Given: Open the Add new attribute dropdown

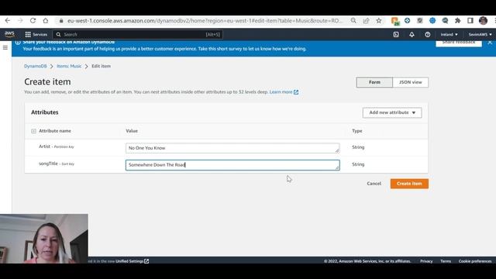Looking at the screenshot, I should tap(392, 112).
